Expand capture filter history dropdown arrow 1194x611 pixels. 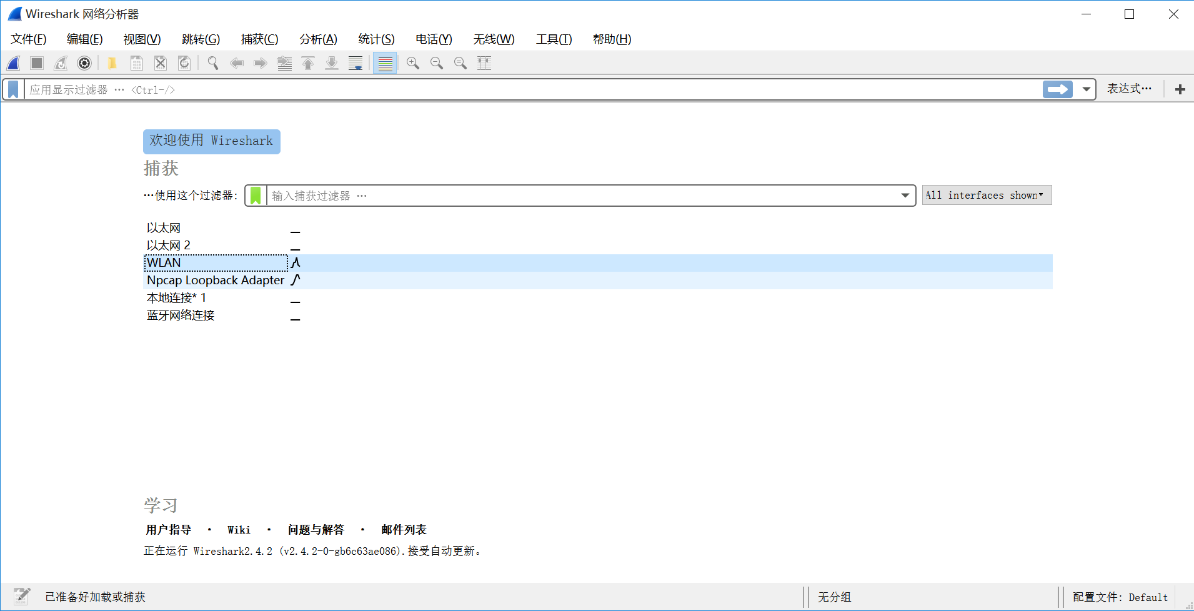(x=905, y=196)
